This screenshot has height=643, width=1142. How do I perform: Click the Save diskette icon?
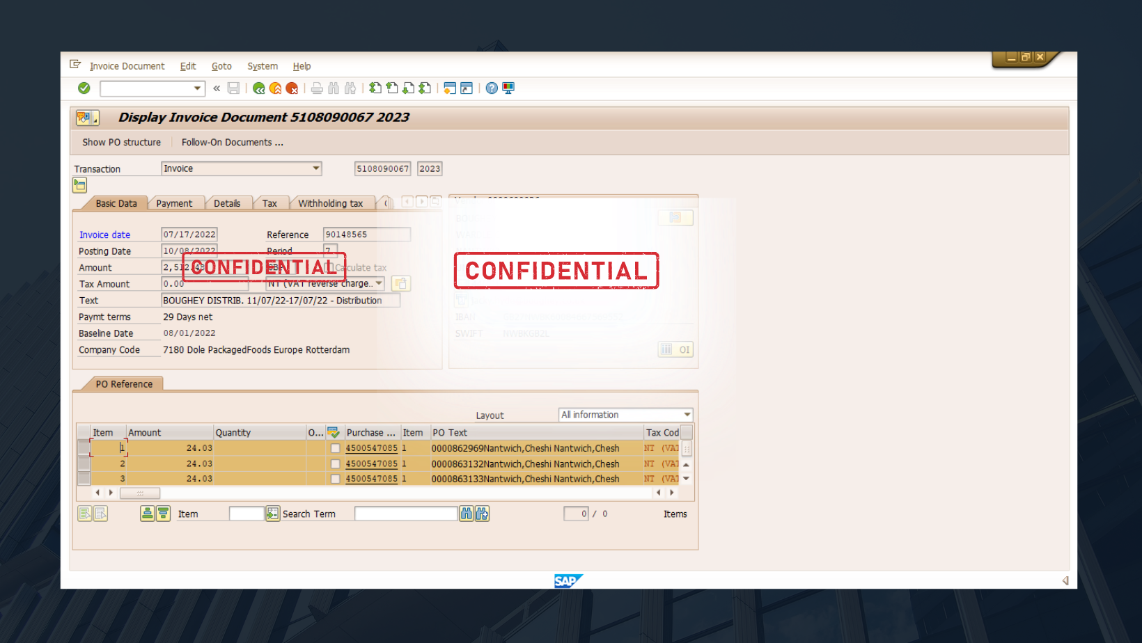click(x=234, y=88)
